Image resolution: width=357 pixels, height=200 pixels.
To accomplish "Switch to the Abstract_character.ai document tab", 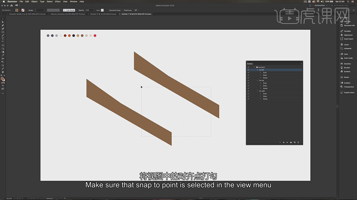I will tap(68, 14).
